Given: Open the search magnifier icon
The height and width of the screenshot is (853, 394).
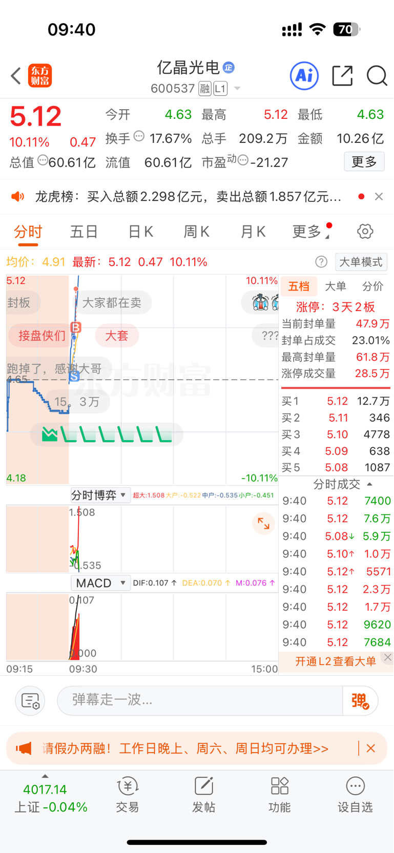Looking at the screenshot, I should click(x=377, y=76).
